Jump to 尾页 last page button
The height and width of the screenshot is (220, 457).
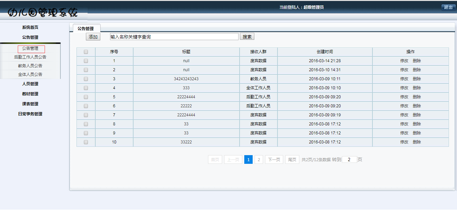(292, 159)
